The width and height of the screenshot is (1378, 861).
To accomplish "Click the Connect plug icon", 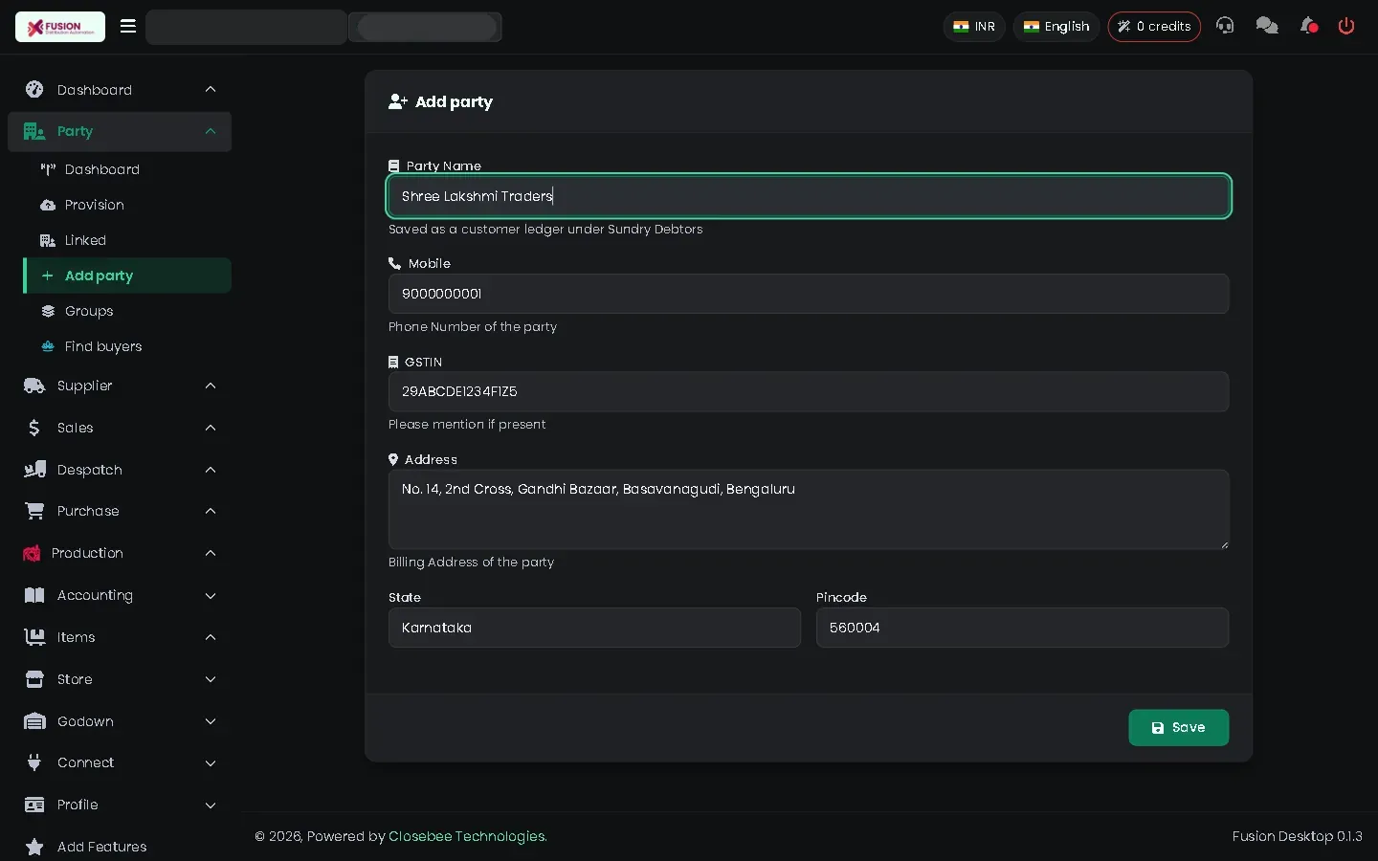I will pyautogui.click(x=34, y=762).
